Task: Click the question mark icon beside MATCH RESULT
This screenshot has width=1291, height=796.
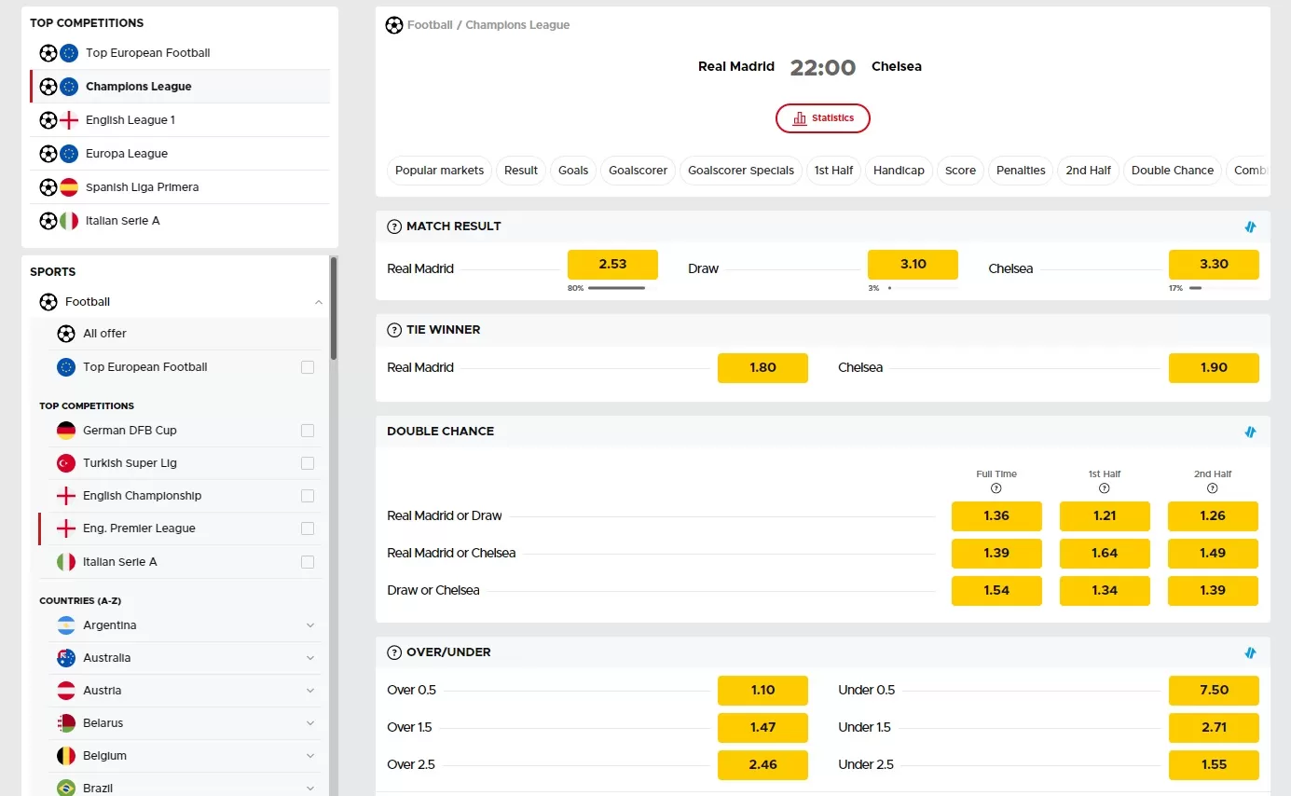Action: point(394,226)
